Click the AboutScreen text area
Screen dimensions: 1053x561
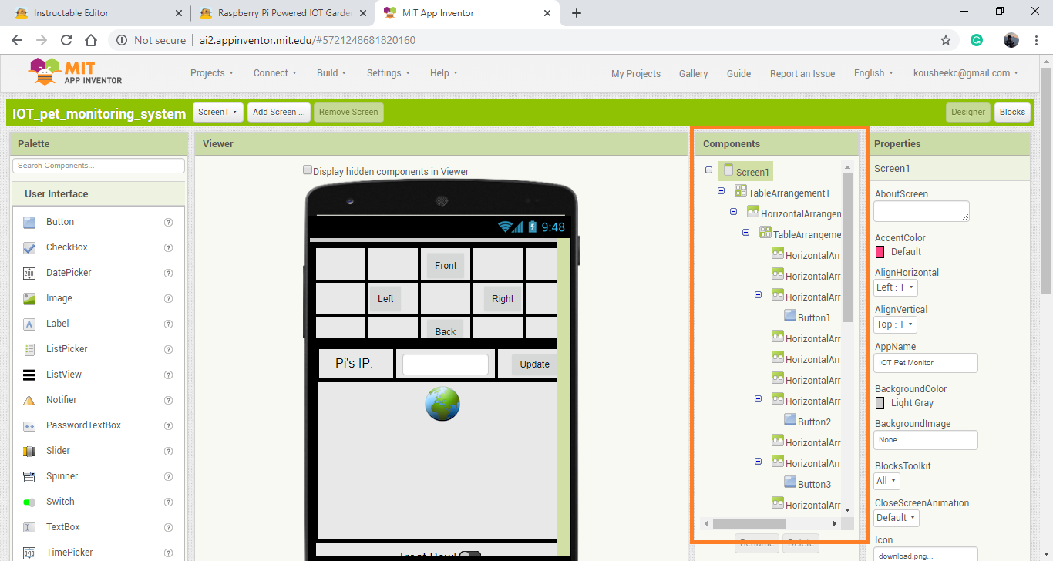point(921,211)
